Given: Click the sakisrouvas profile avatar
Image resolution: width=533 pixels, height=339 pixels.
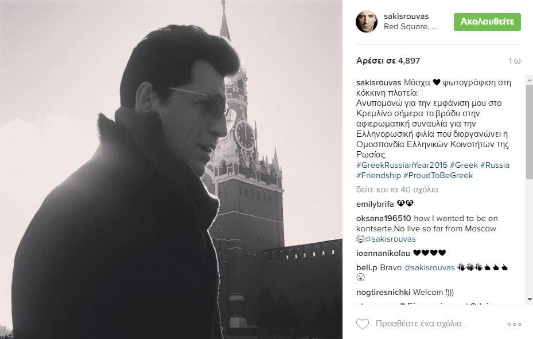Looking at the screenshot, I should click(367, 22).
